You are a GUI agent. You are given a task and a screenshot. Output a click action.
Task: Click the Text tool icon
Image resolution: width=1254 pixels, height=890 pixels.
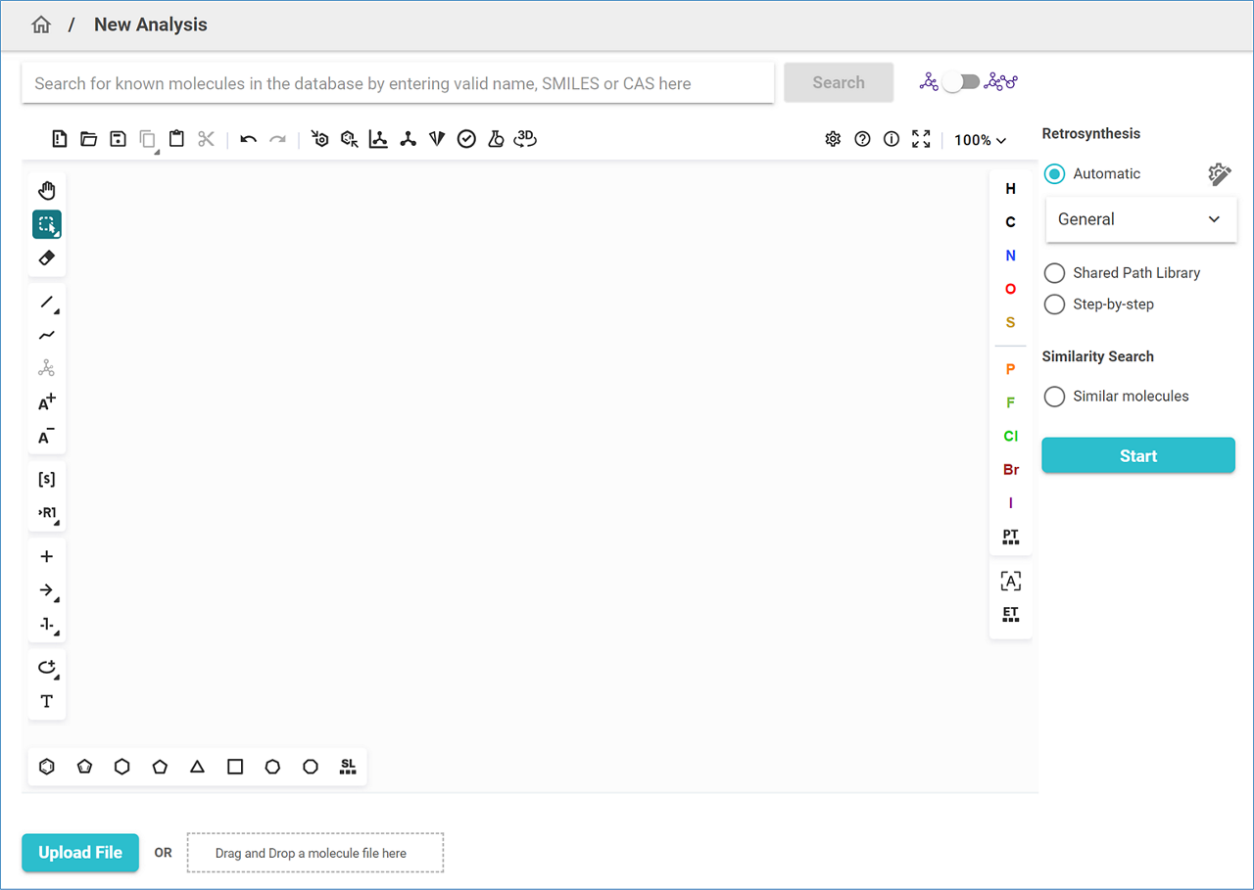[x=47, y=702]
